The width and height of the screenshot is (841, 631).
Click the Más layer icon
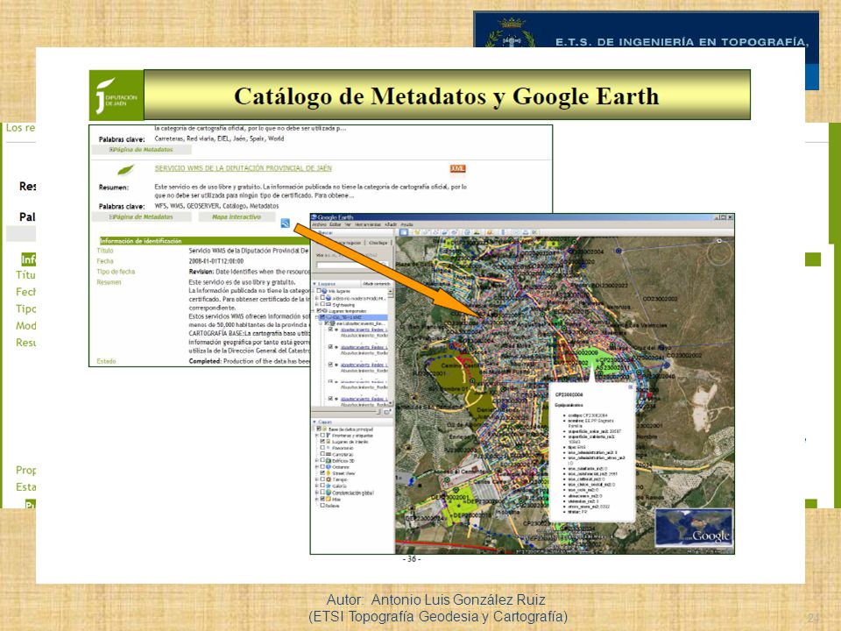click(x=328, y=499)
